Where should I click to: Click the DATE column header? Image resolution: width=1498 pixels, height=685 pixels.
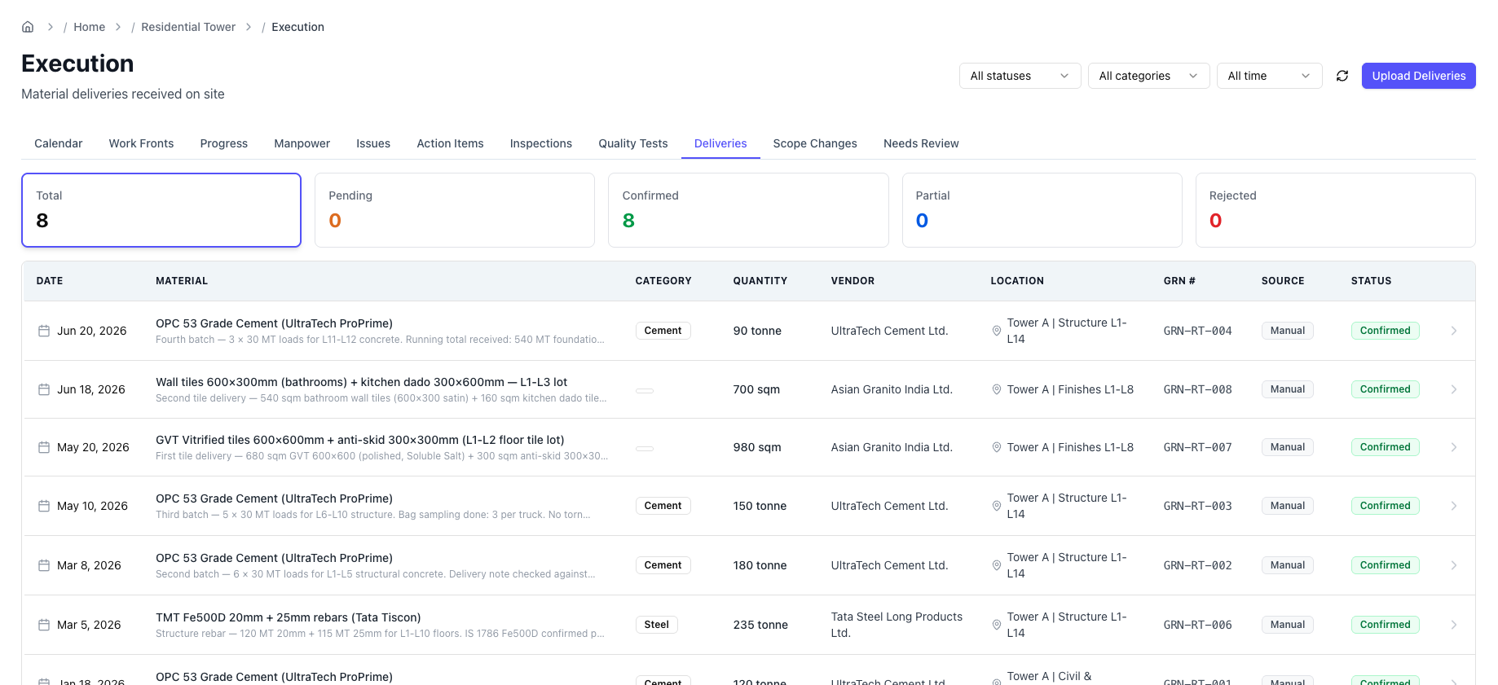click(50, 281)
